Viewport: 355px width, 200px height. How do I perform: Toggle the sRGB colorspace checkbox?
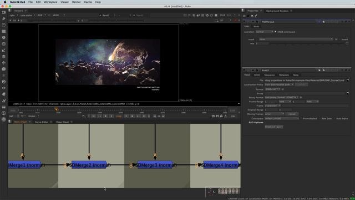pyautogui.click(x=275, y=32)
